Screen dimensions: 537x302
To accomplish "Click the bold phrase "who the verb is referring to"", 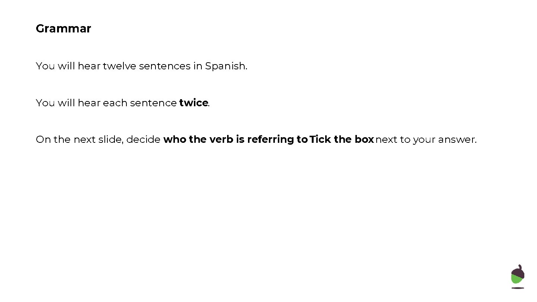I will click(x=236, y=139).
